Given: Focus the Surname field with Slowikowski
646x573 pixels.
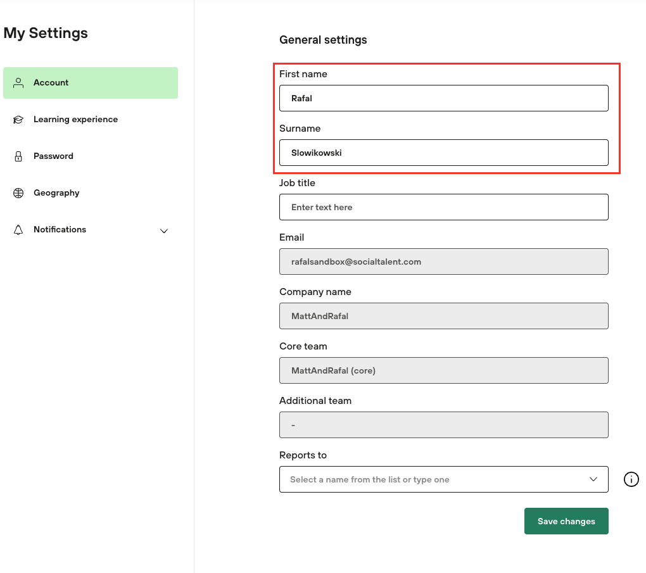Looking at the screenshot, I should (x=443, y=153).
